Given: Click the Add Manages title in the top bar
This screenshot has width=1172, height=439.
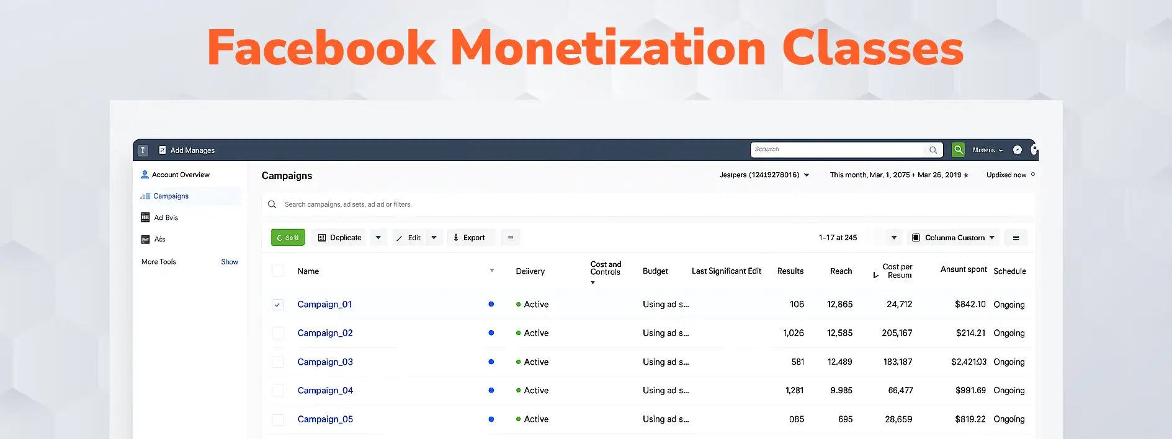Looking at the screenshot, I should (x=192, y=150).
